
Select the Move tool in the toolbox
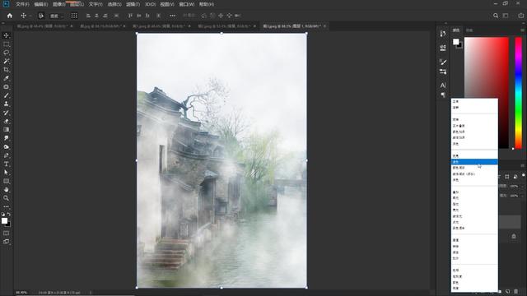[6, 35]
